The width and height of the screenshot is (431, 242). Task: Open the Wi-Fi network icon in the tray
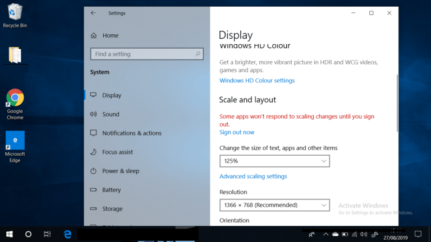354,234
